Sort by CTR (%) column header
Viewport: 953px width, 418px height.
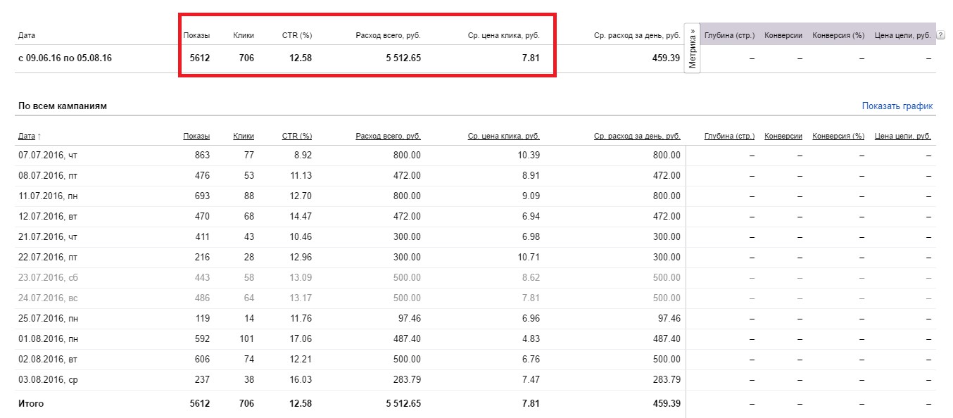pos(297,136)
